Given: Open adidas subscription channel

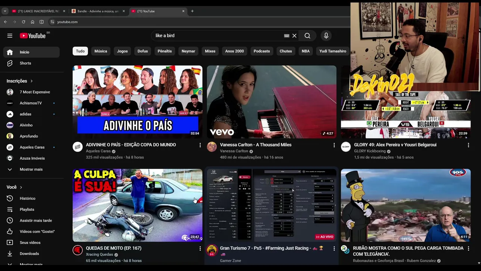Looking at the screenshot, I should pos(32,114).
